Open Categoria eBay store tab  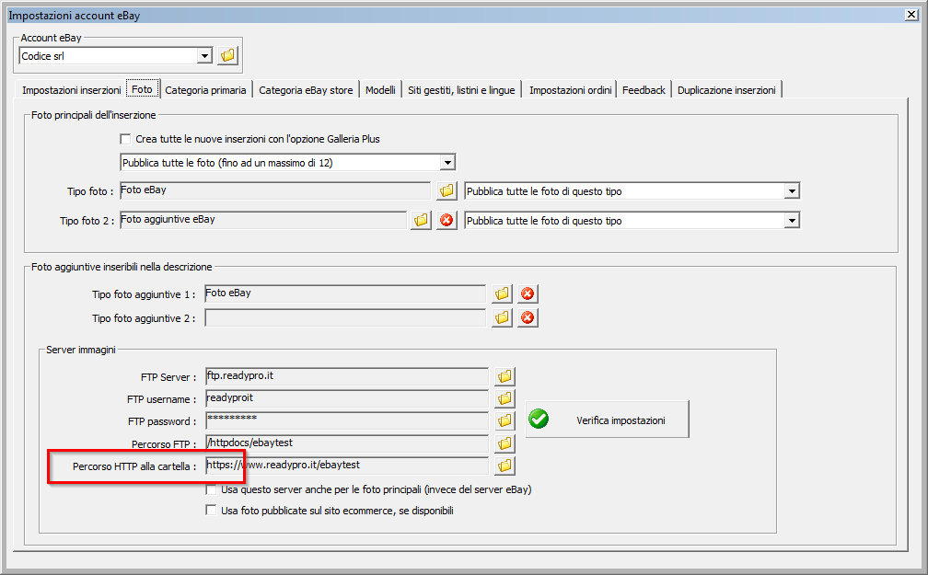(x=306, y=90)
